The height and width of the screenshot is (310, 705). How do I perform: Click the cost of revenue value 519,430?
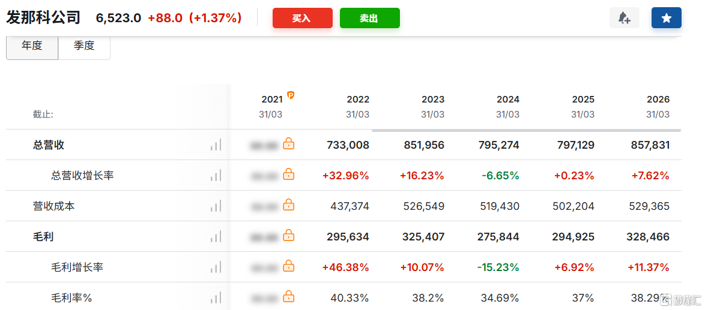pos(500,206)
